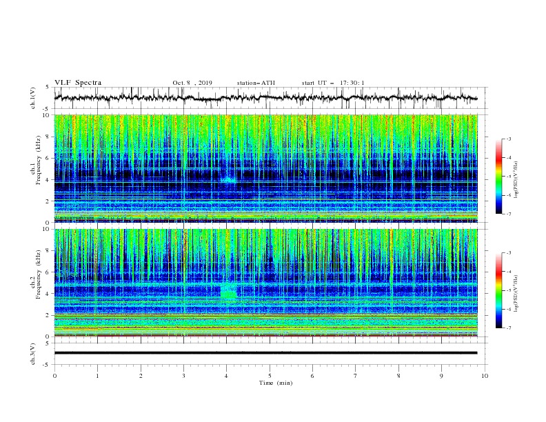Click the ch.3(V) axis label
This screenshot has height=422, width=546.
click(33, 354)
